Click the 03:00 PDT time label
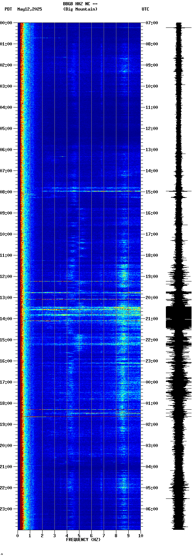The height and width of the screenshot is (558, 194). [6, 86]
